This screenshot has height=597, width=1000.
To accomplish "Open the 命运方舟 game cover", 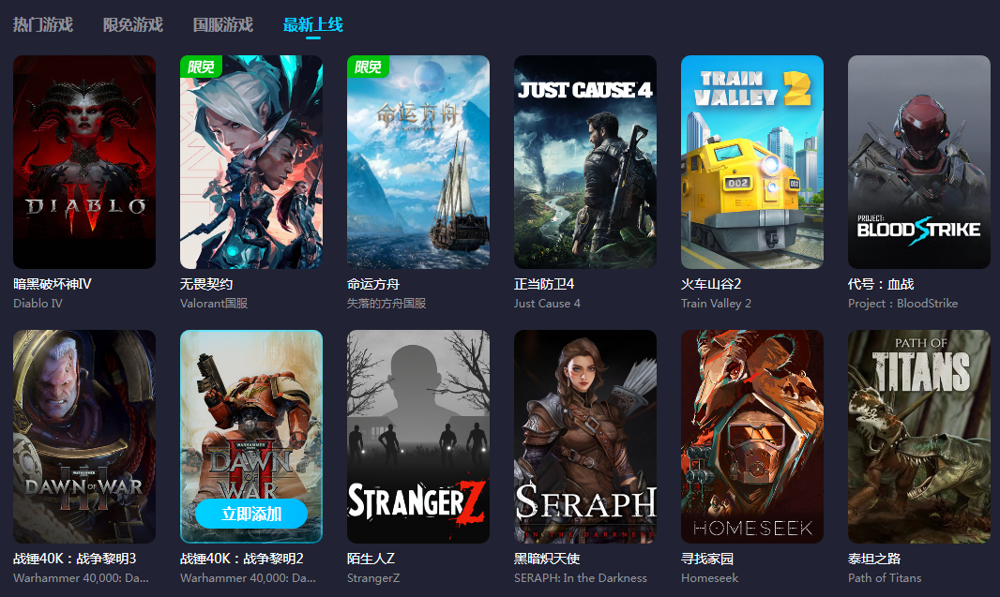I will (x=418, y=162).
